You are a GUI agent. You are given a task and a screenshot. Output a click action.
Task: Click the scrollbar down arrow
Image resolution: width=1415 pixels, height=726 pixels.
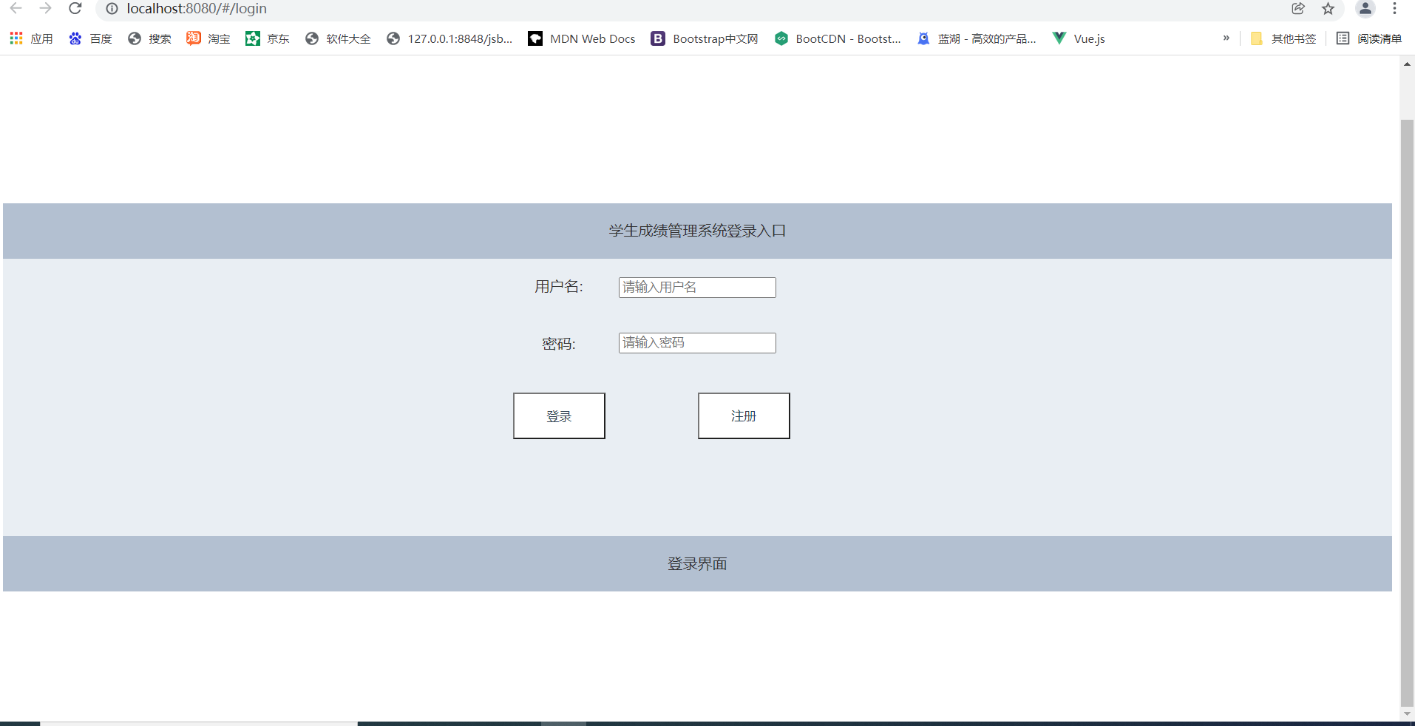1407,714
